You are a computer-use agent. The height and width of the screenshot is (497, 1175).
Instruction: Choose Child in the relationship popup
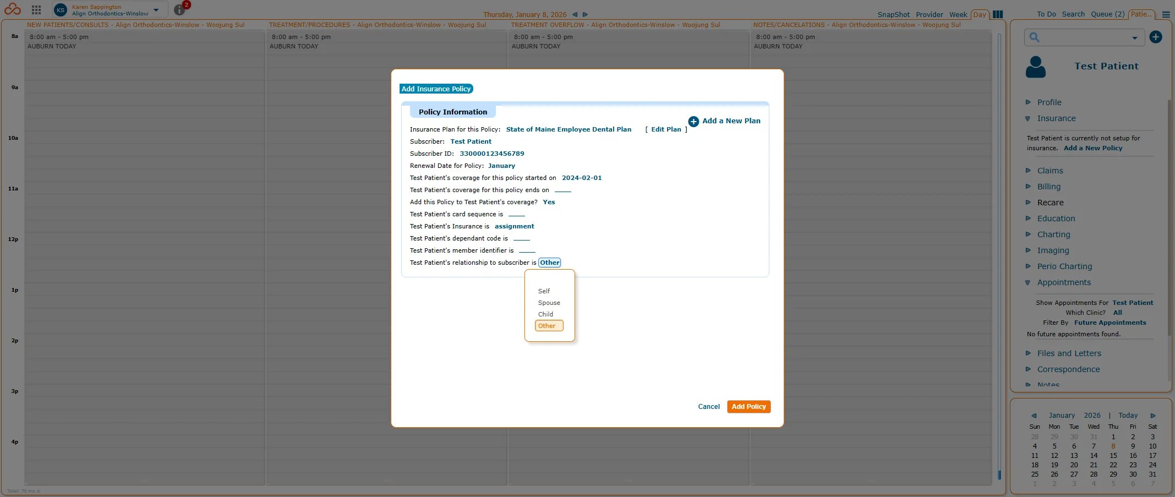pyautogui.click(x=545, y=314)
